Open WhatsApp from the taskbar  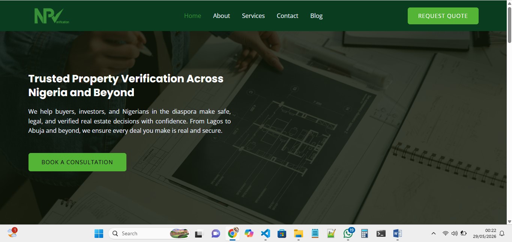(x=348, y=233)
